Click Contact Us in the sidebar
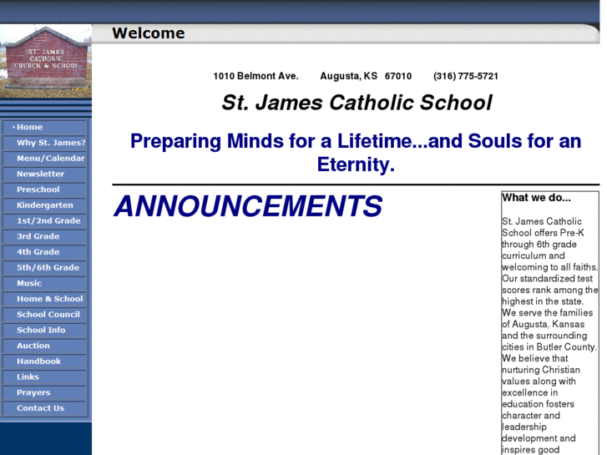The image size is (607, 455). click(45, 408)
